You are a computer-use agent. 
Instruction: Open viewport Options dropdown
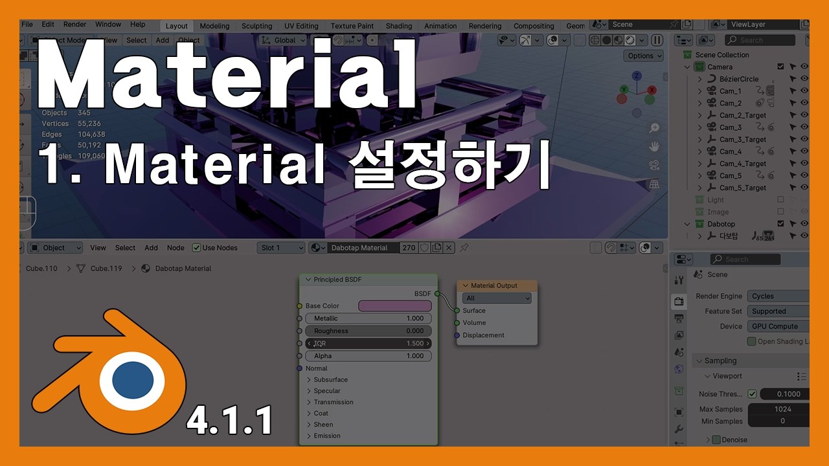[x=644, y=56]
